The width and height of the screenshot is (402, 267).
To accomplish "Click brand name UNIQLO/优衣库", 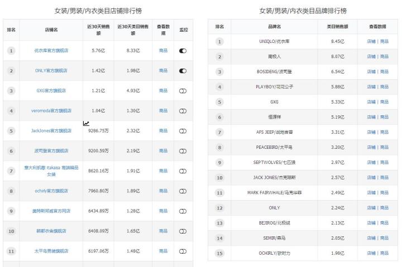I will tap(274, 41).
